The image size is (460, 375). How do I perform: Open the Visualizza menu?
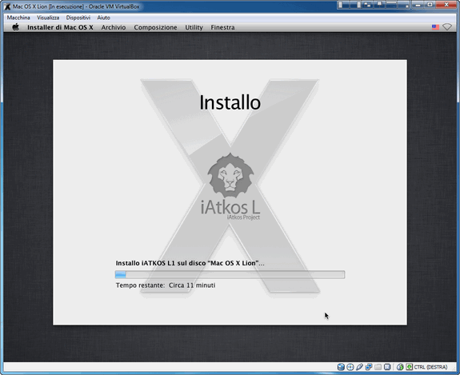(48, 18)
